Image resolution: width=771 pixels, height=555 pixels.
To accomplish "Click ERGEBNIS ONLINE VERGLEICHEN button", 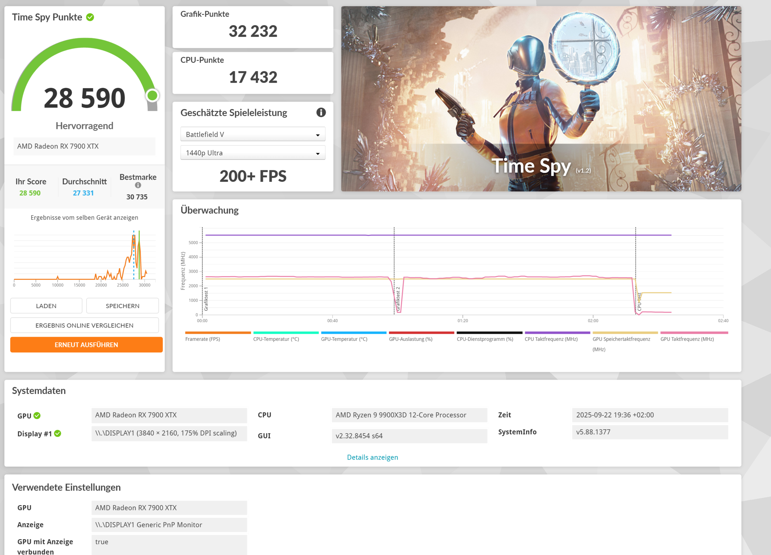I will click(x=84, y=325).
